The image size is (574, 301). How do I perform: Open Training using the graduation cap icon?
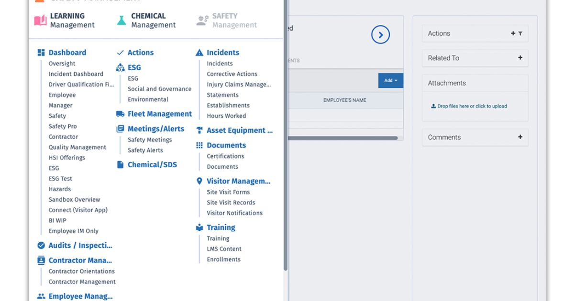point(199,227)
